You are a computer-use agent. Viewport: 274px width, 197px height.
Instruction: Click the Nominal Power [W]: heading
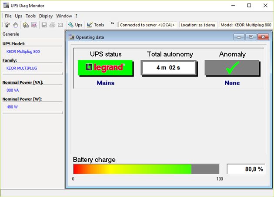coord(22,99)
